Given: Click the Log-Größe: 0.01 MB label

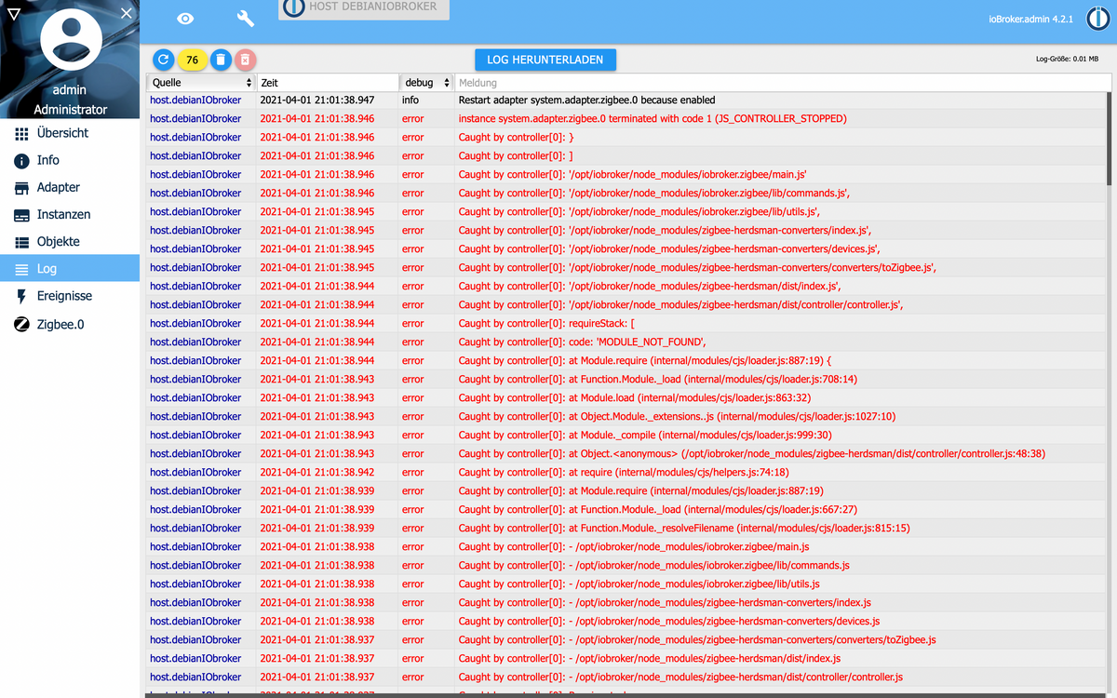Looking at the screenshot, I should (x=1067, y=59).
